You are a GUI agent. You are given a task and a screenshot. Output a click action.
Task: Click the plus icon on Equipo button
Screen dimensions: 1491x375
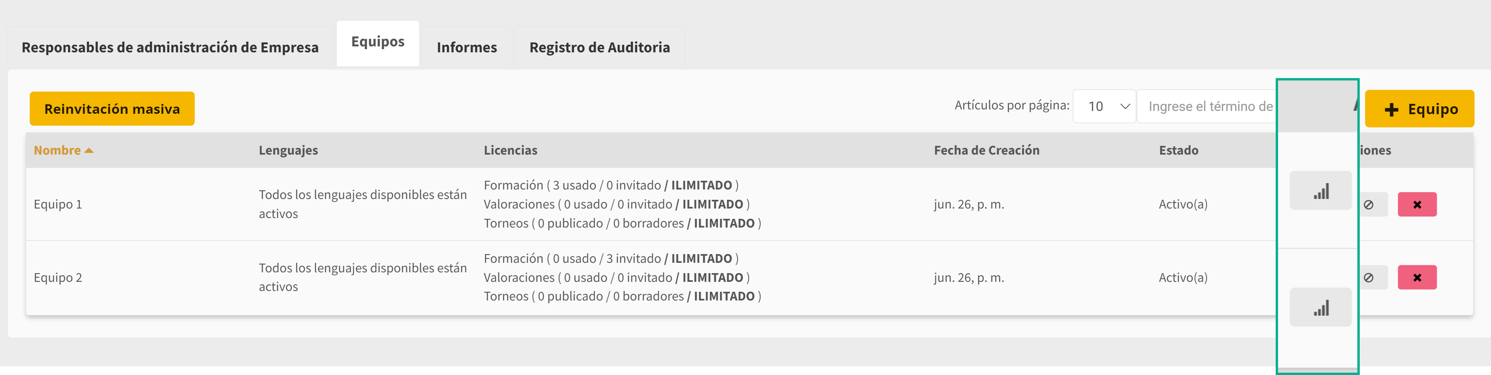pos(1391,109)
